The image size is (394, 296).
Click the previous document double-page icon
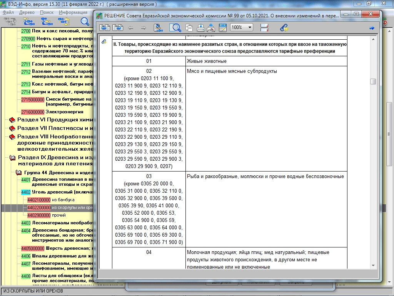point(105,27)
